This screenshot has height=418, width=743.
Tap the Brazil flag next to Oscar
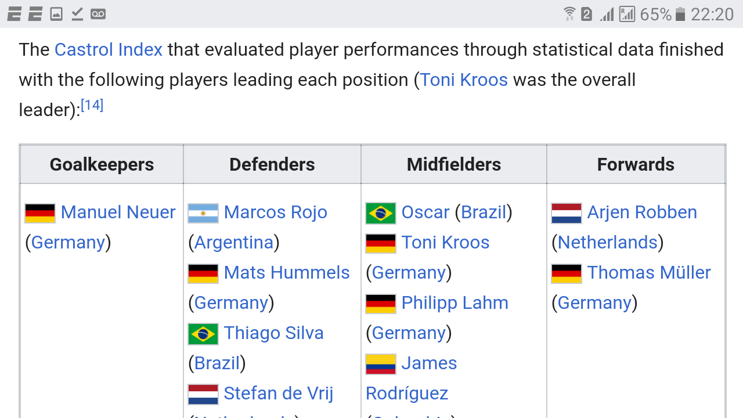[x=381, y=213]
